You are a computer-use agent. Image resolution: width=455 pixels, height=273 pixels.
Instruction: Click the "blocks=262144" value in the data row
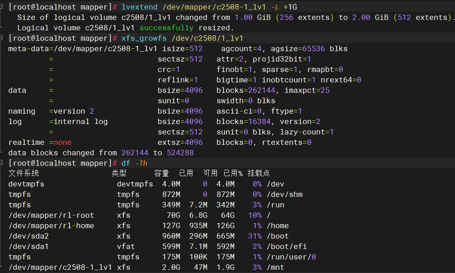[x=245, y=91]
